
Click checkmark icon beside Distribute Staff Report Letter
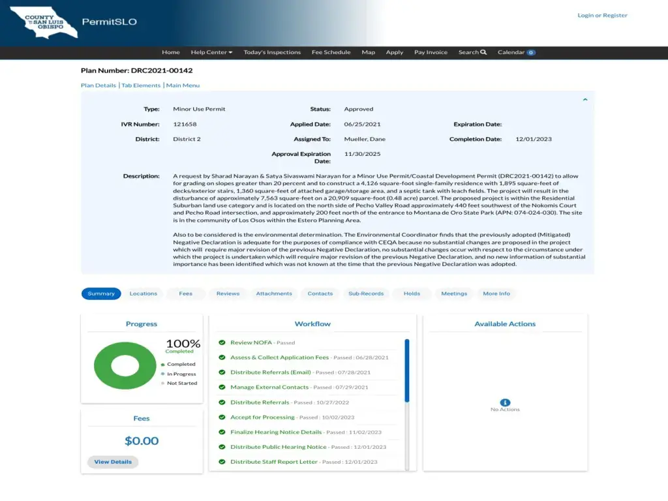[x=222, y=462]
